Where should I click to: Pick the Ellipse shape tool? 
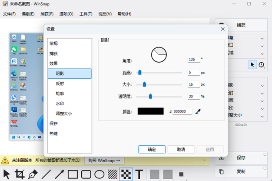(x=100, y=174)
